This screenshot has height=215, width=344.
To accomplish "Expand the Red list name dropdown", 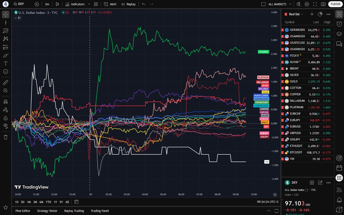I will [302, 14].
